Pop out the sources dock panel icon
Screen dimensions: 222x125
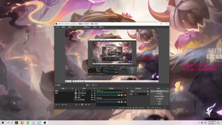tap(94, 88)
